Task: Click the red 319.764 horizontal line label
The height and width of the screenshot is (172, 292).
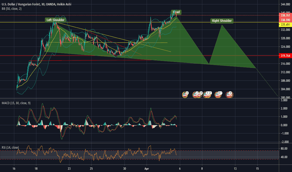Action: pyautogui.click(x=285, y=56)
